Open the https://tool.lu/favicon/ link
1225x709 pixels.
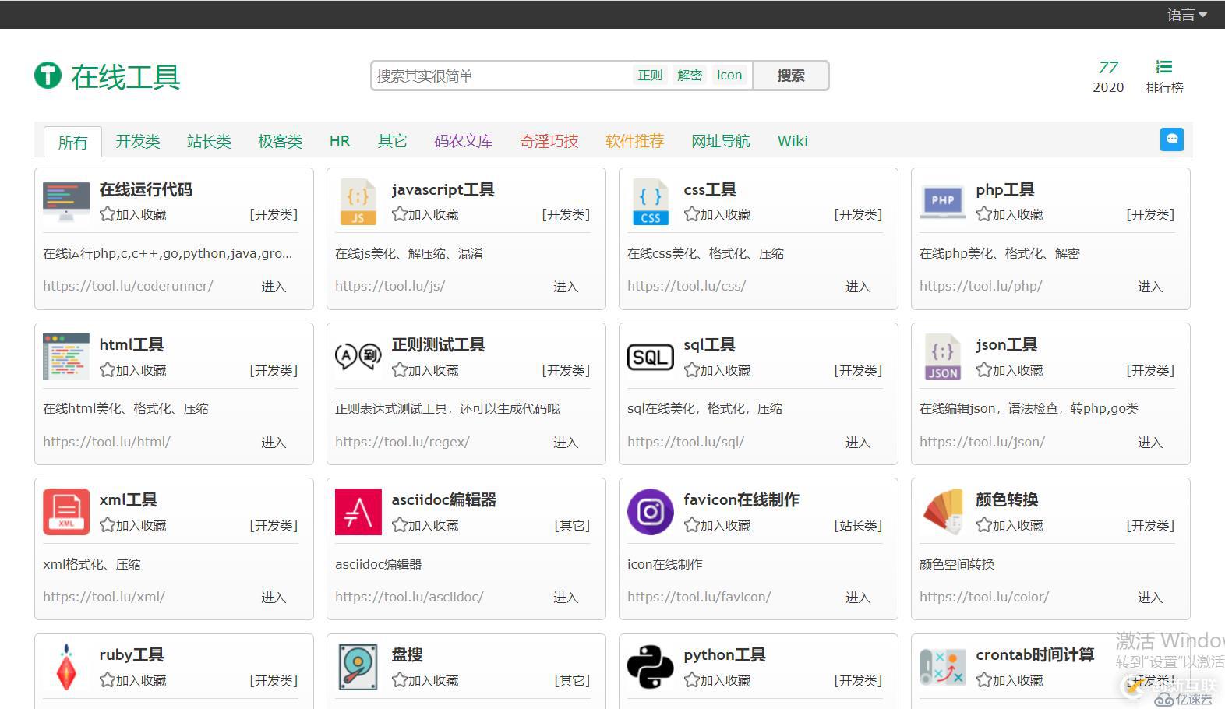pyautogui.click(x=699, y=597)
